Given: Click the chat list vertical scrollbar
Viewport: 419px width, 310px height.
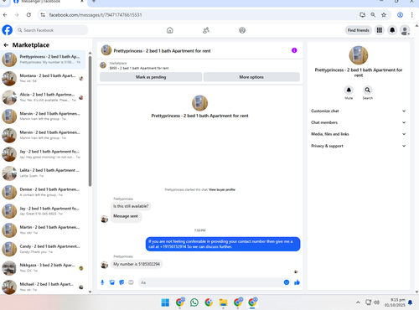Looking at the screenshot, I should pyautogui.click(x=90, y=121).
